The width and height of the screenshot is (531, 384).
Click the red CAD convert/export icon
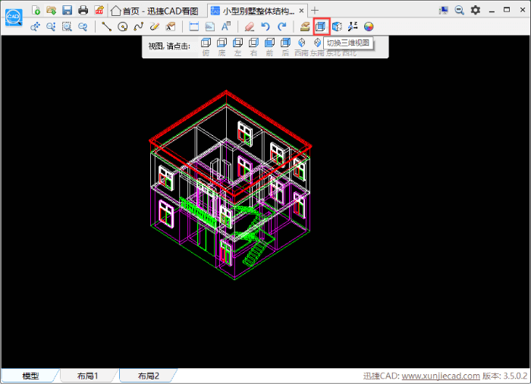(x=99, y=10)
